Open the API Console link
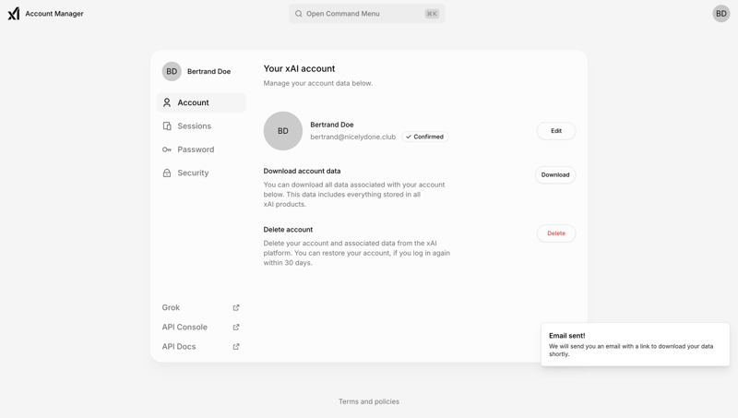 click(201, 328)
